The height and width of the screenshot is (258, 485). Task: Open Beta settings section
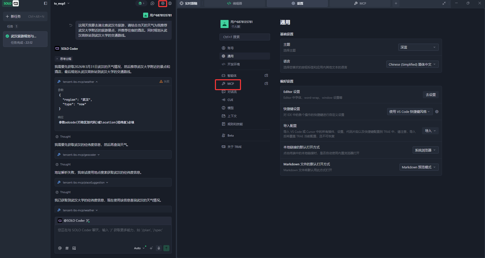[x=245, y=135]
